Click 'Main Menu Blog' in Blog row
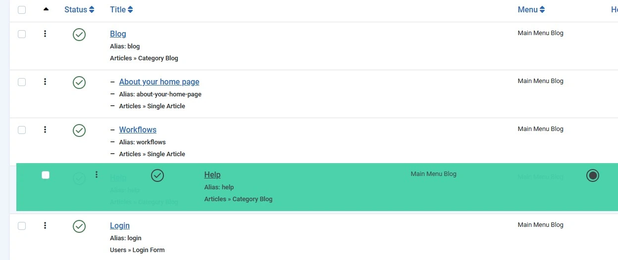 coord(540,33)
